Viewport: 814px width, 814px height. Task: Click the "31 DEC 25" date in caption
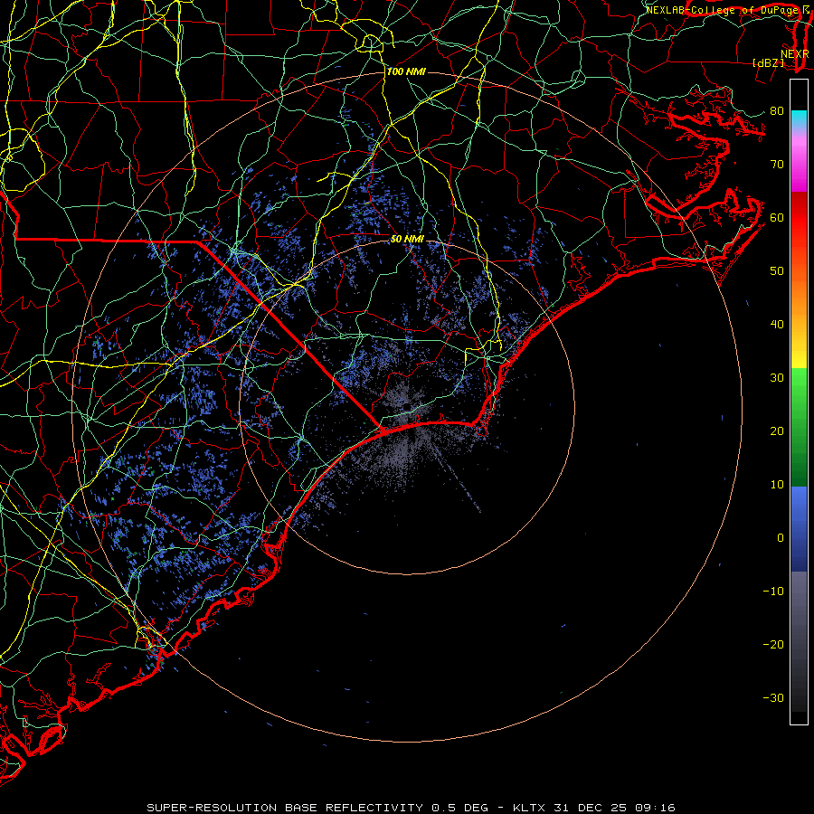click(591, 808)
